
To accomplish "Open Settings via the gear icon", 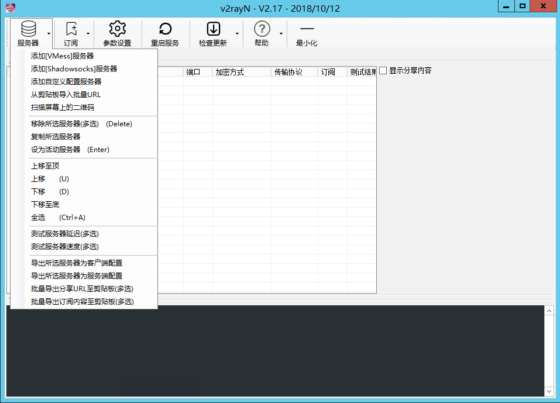I will 118,29.
